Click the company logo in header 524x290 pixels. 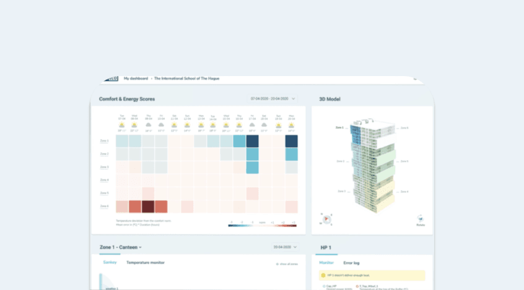(110, 79)
